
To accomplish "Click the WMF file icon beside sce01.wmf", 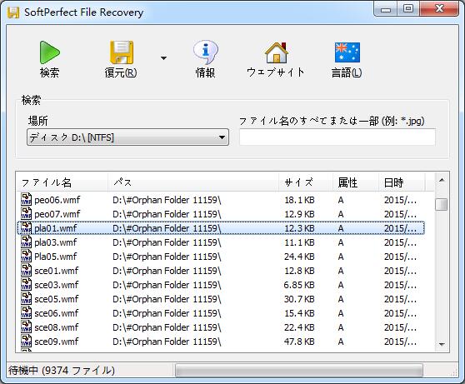I will point(26,271).
